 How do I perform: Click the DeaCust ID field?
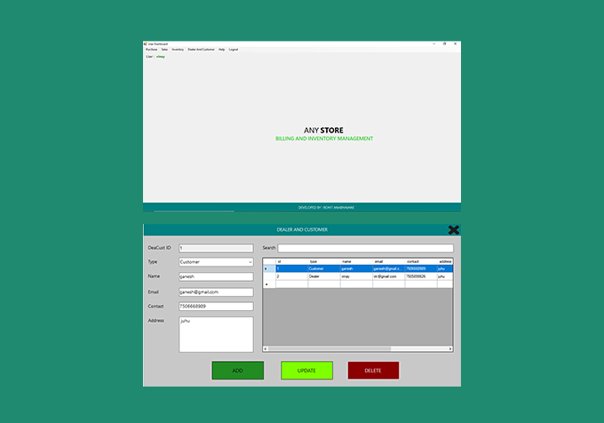216,248
